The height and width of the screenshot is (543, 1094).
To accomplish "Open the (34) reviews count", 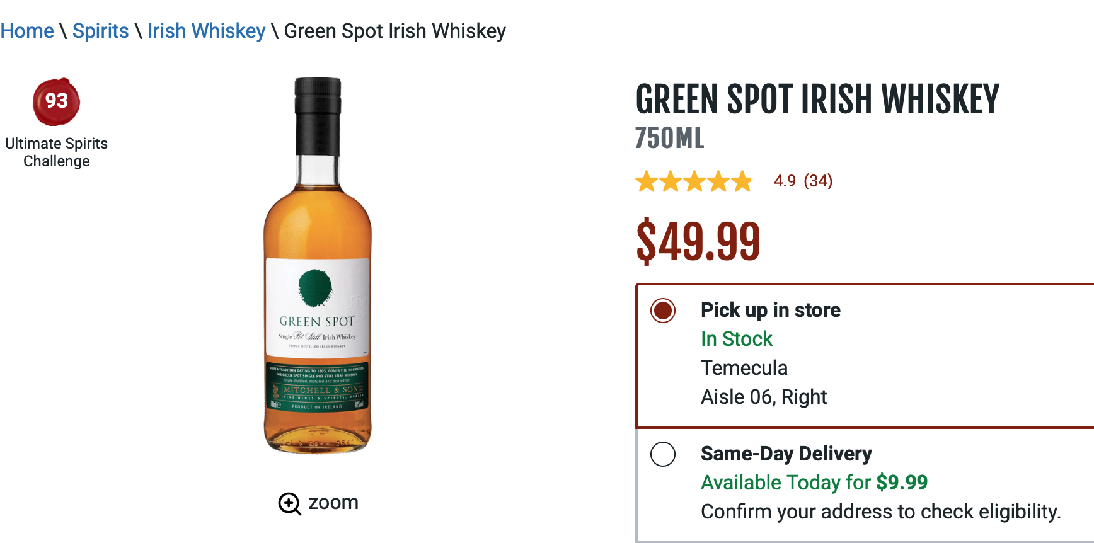I will (x=818, y=181).
